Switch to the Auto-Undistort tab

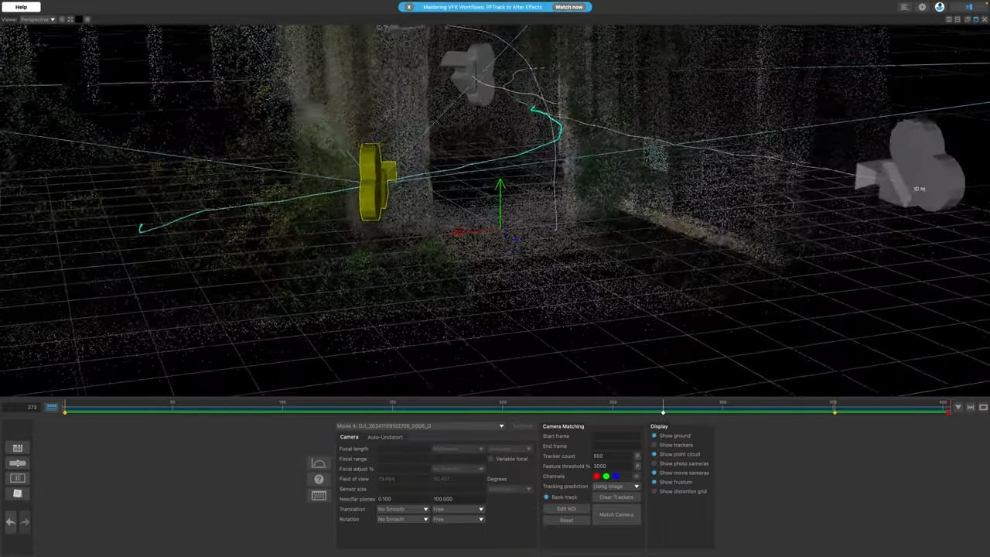click(x=385, y=437)
